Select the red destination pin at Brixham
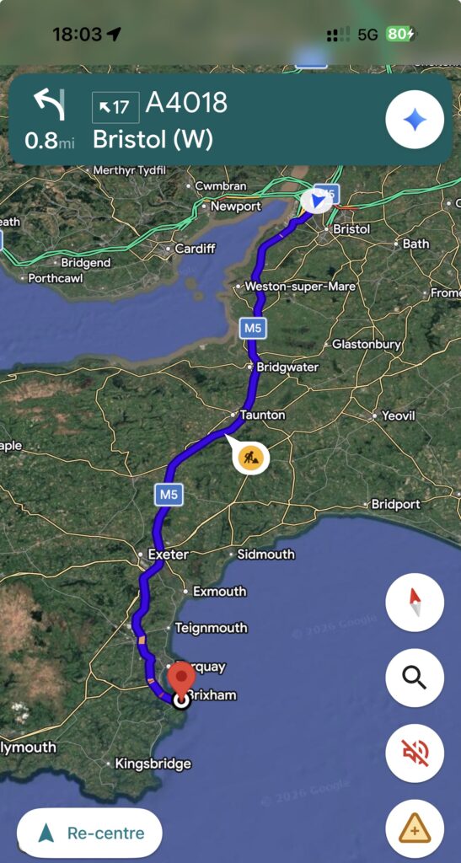 pyautogui.click(x=181, y=681)
